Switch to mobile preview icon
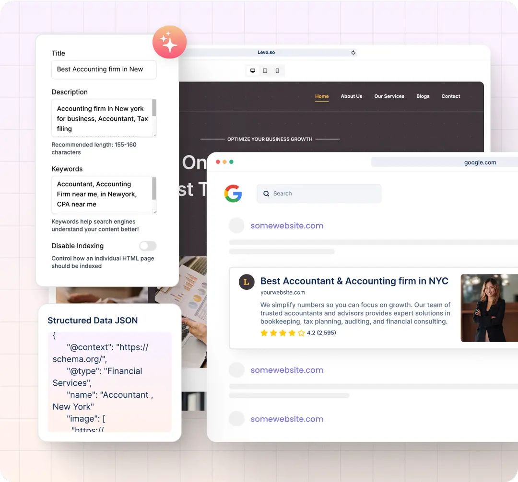 pyautogui.click(x=277, y=70)
